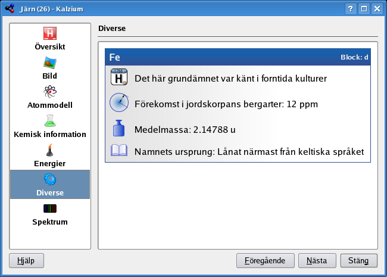Click 'Medelmassa: 2.14788 u' text
Screen dimensions: 387x277
tap(185, 130)
